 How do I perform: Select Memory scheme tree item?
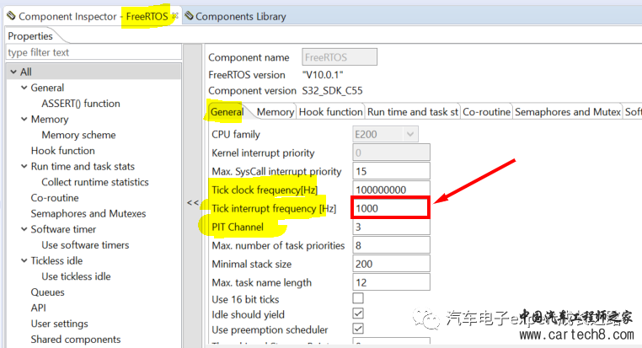78,135
